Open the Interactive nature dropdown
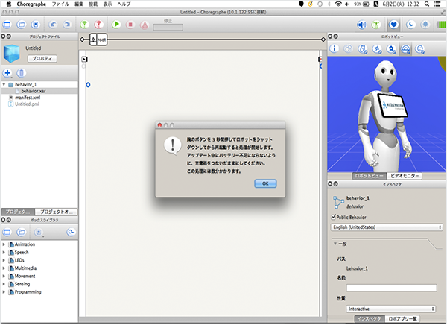This screenshot has height=325, width=447. coord(391,309)
